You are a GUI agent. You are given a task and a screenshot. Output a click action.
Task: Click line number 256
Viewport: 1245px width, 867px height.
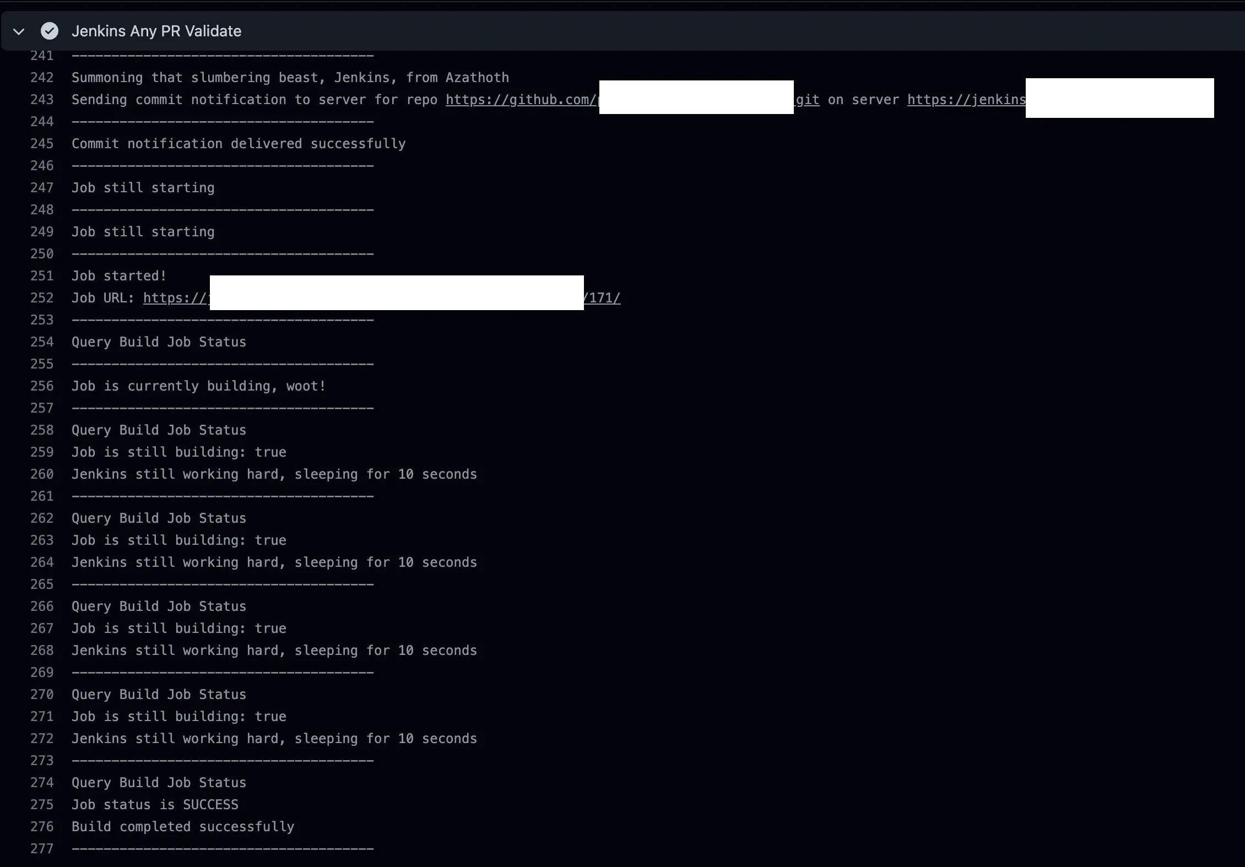42,386
